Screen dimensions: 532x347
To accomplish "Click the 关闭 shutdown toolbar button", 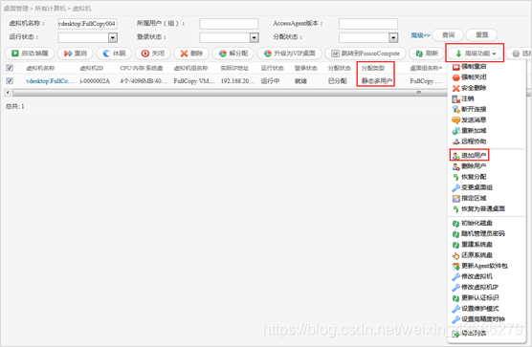I will click(153, 54).
